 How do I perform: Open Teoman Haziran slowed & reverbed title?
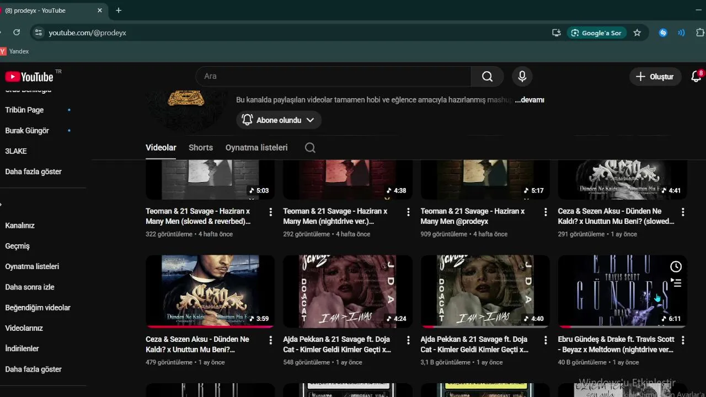point(199,216)
